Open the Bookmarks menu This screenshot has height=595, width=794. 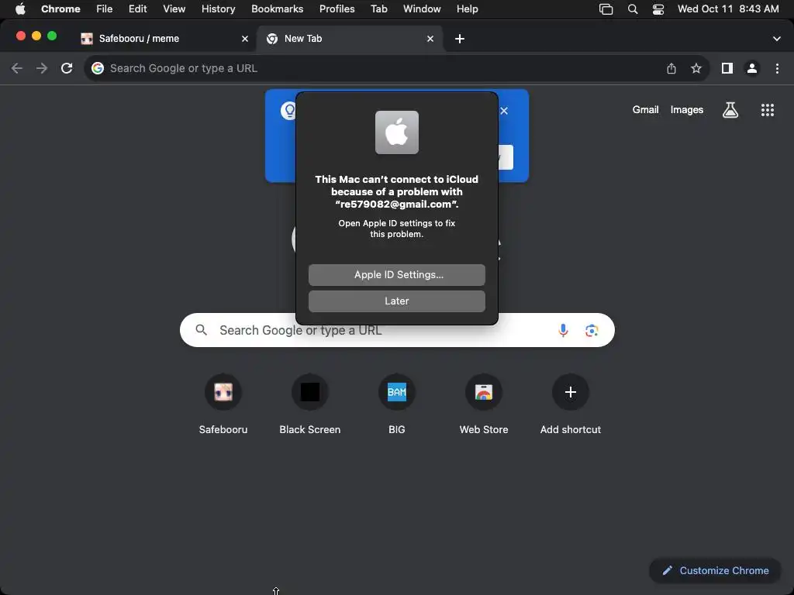(277, 9)
